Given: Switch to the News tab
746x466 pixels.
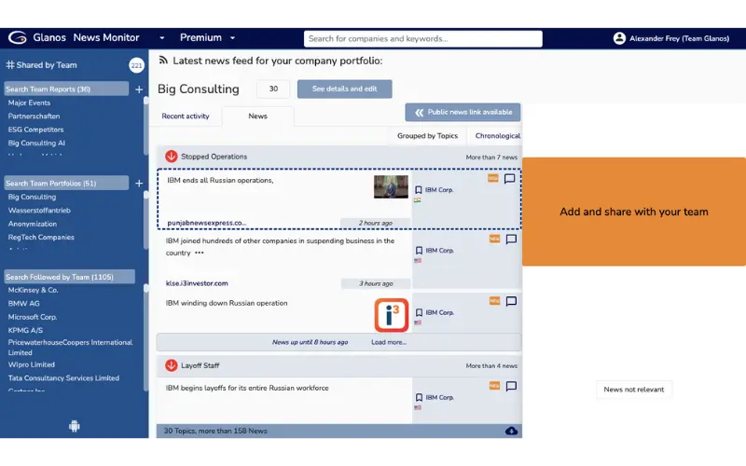Looking at the screenshot, I should pos(258,116).
